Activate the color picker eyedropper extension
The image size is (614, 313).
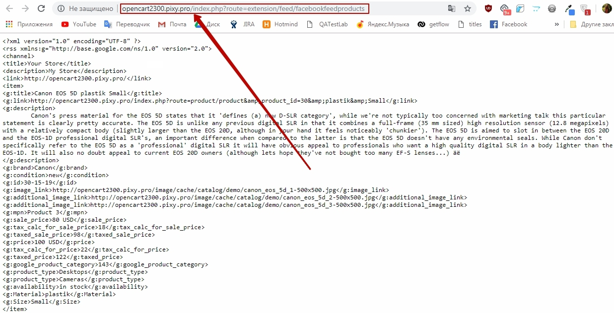click(569, 8)
